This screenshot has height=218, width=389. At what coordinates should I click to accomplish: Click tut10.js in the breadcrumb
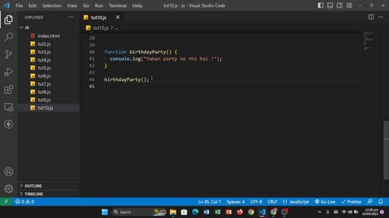[x=101, y=28]
